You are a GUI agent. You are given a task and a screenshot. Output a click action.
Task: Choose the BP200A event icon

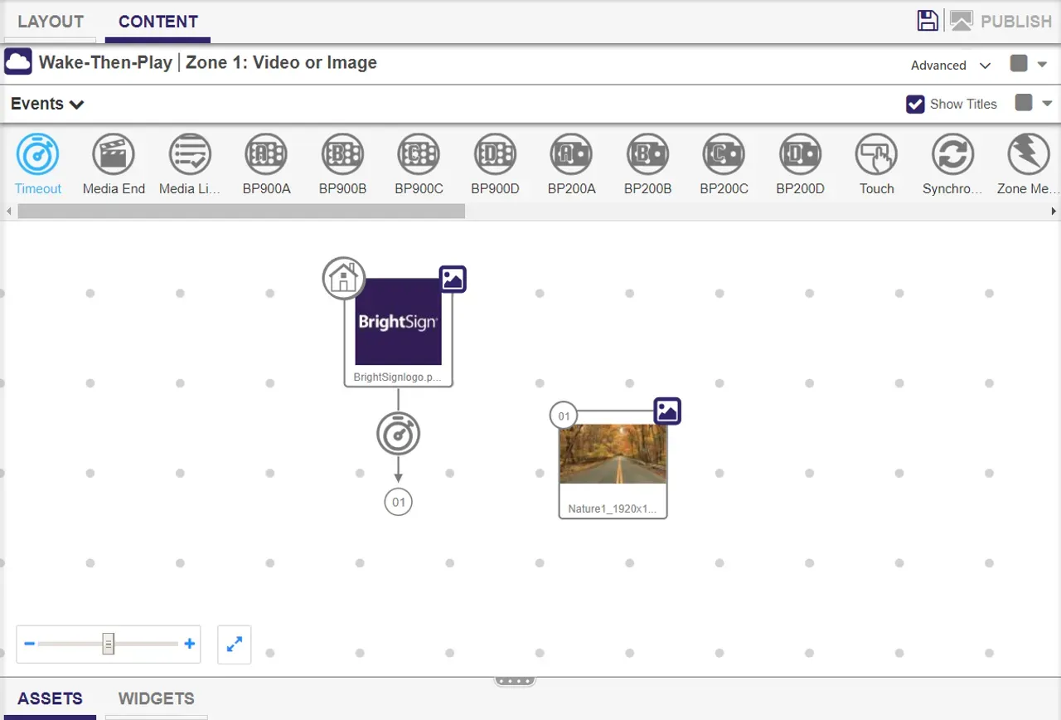pyautogui.click(x=571, y=154)
